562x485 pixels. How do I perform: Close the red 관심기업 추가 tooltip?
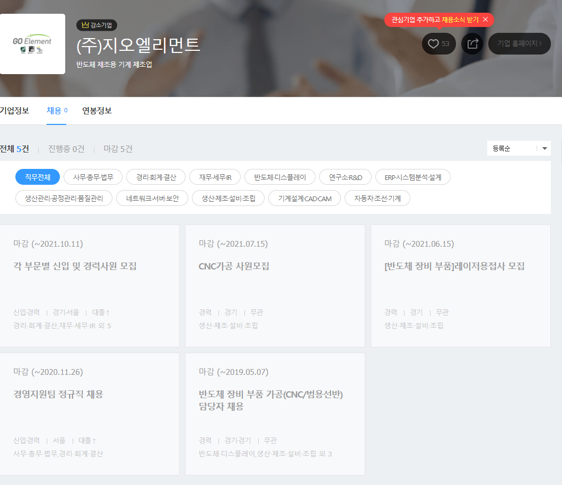click(x=485, y=20)
